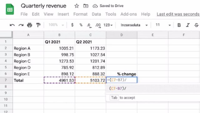Open the 100% zoom dropdown

(56, 25)
